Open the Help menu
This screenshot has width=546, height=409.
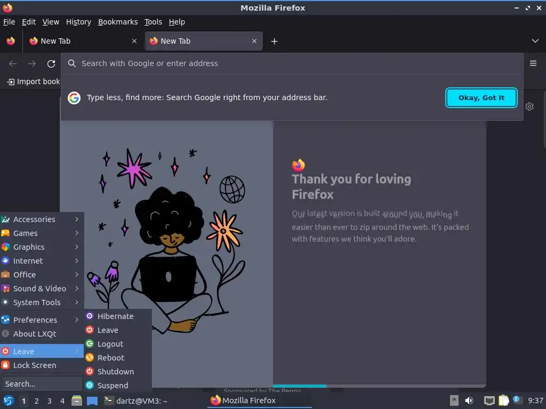pos(177,22)
